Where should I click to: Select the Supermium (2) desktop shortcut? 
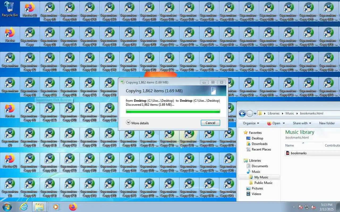[10, 137]
